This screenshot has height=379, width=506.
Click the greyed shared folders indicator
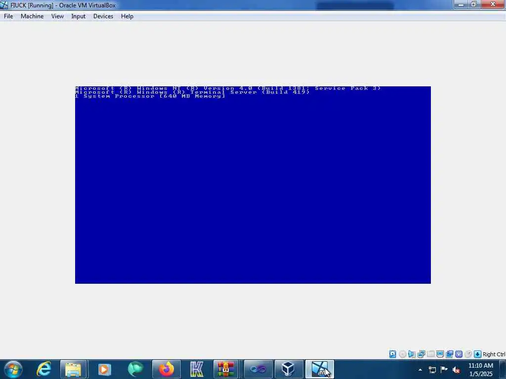[x=430, y=354]
